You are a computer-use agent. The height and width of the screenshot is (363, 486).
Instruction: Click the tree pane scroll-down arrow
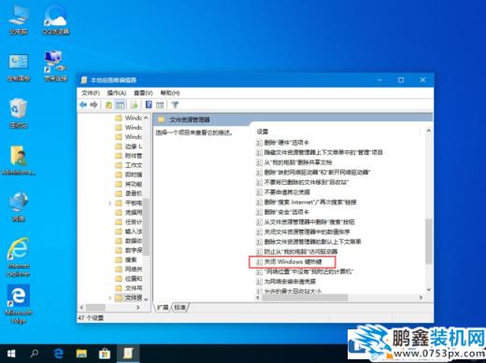click(146, 299)
